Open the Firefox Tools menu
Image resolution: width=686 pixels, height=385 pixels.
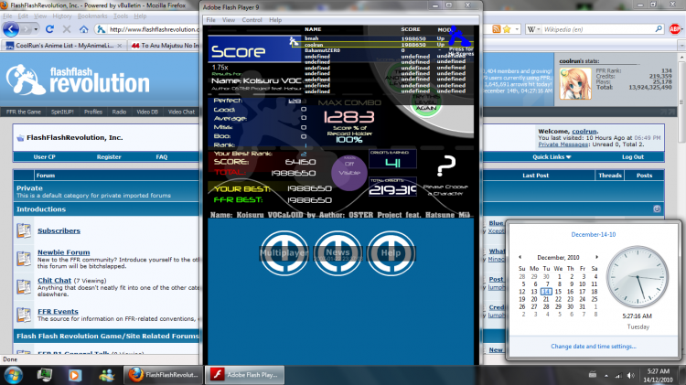121,16
